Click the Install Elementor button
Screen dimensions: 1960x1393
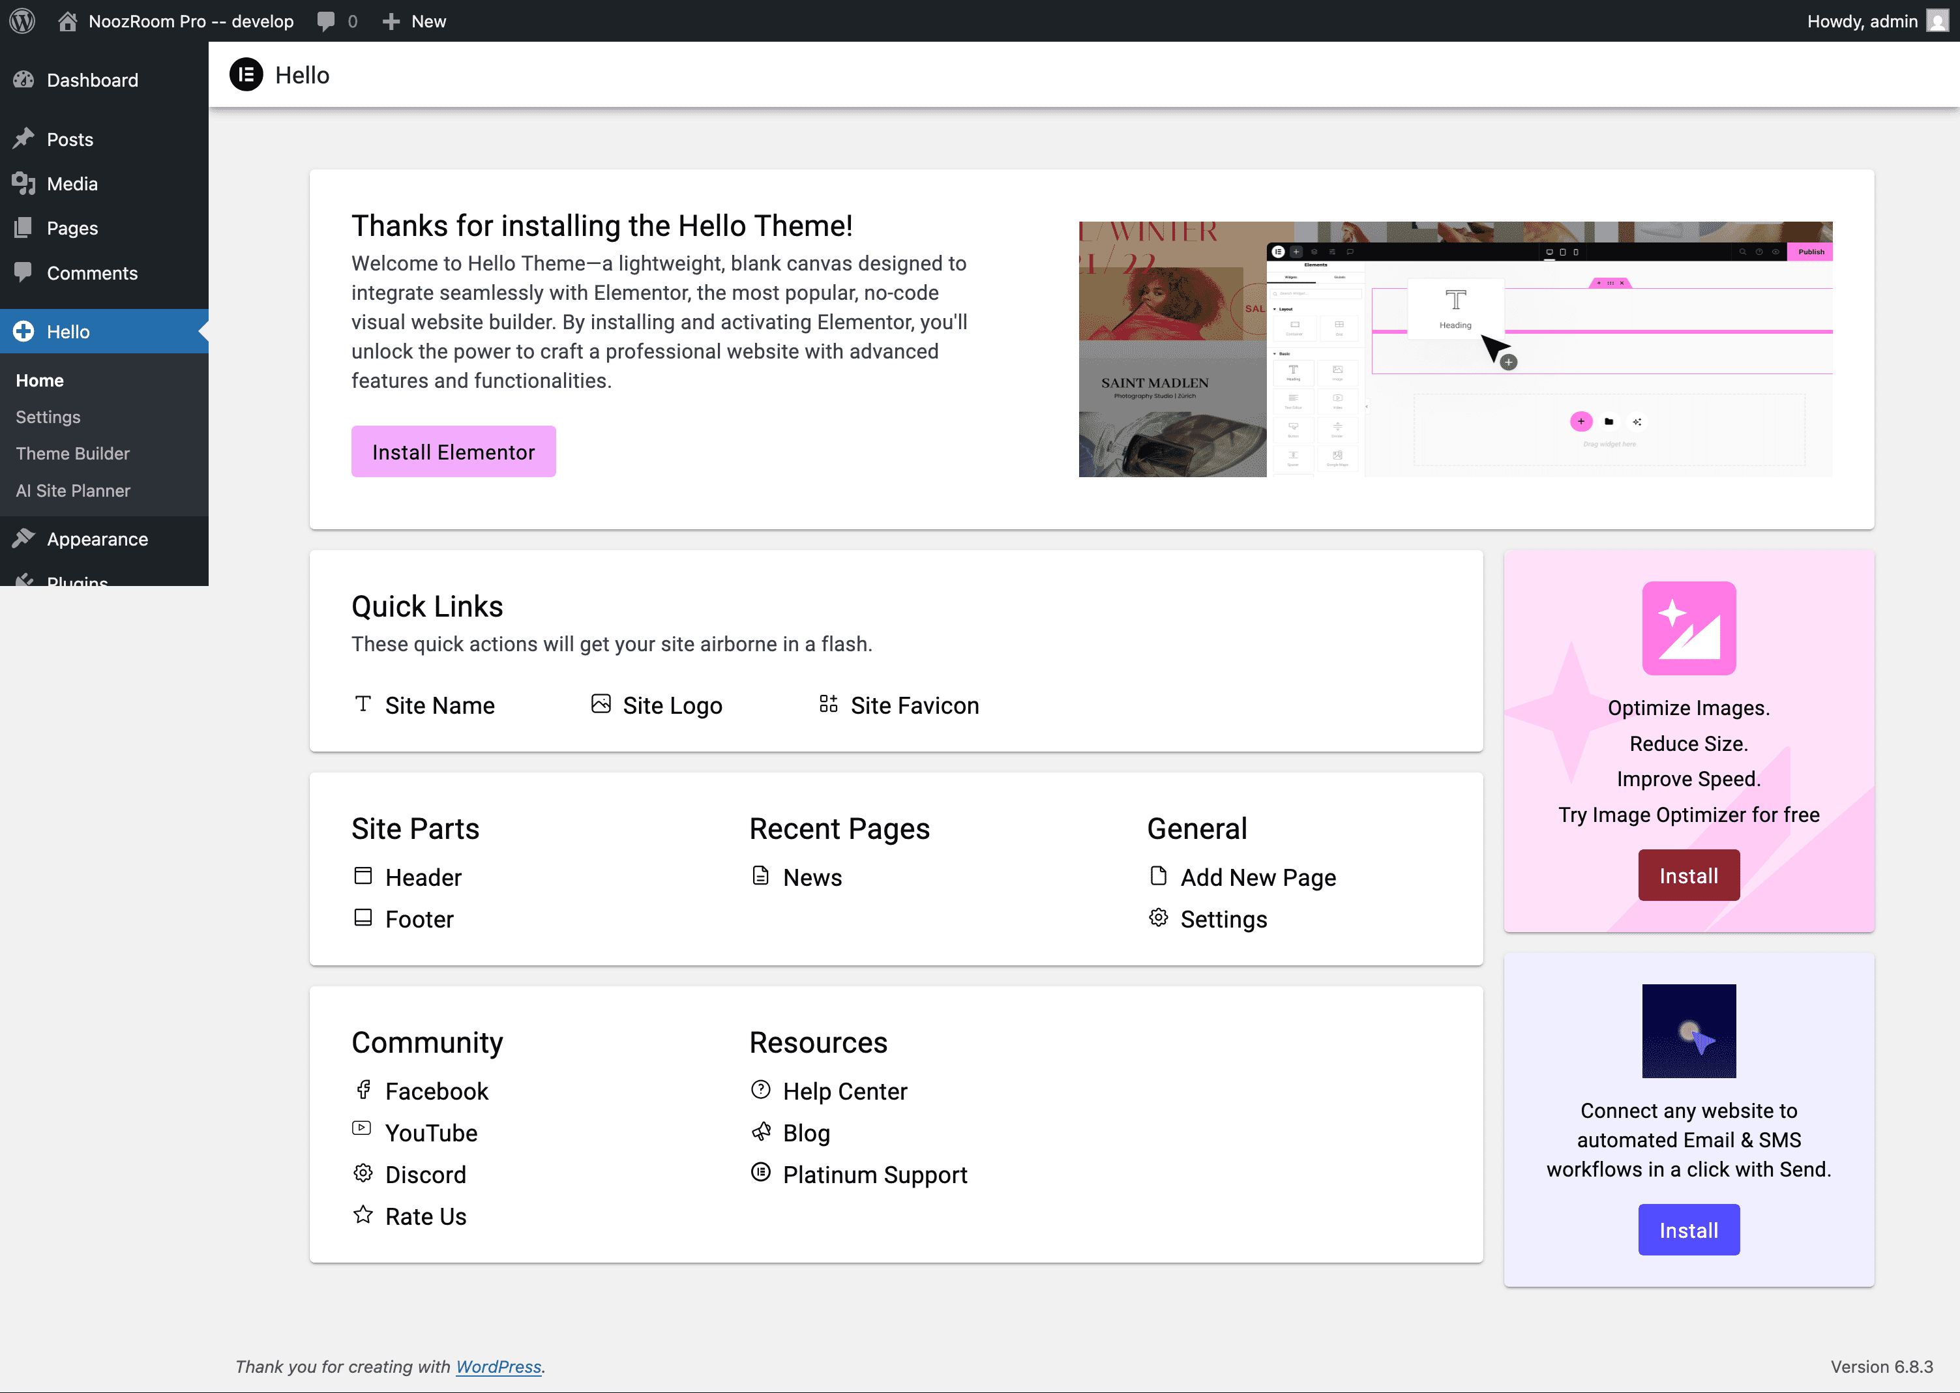(x=453, y=451)
